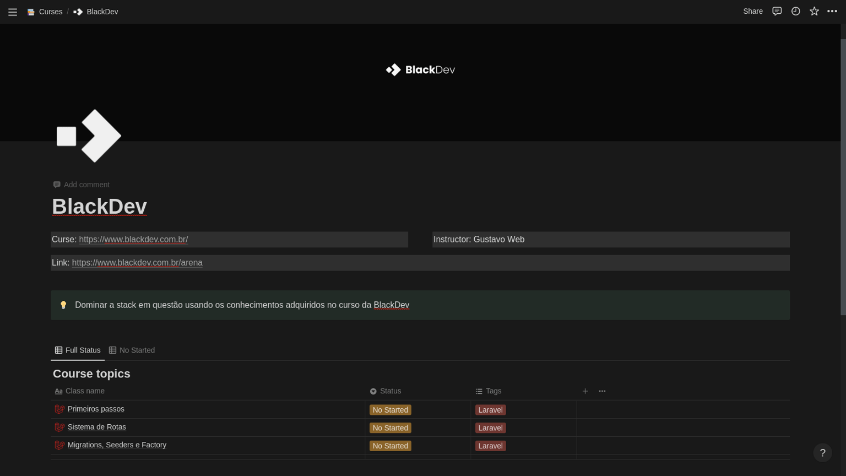Click BlackDev link in the callout
Screen dimensions: 846x476
tap(392, 305)
